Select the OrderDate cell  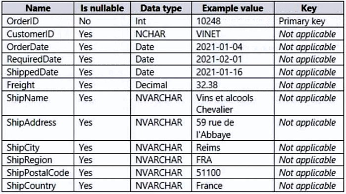coord(38,46)
